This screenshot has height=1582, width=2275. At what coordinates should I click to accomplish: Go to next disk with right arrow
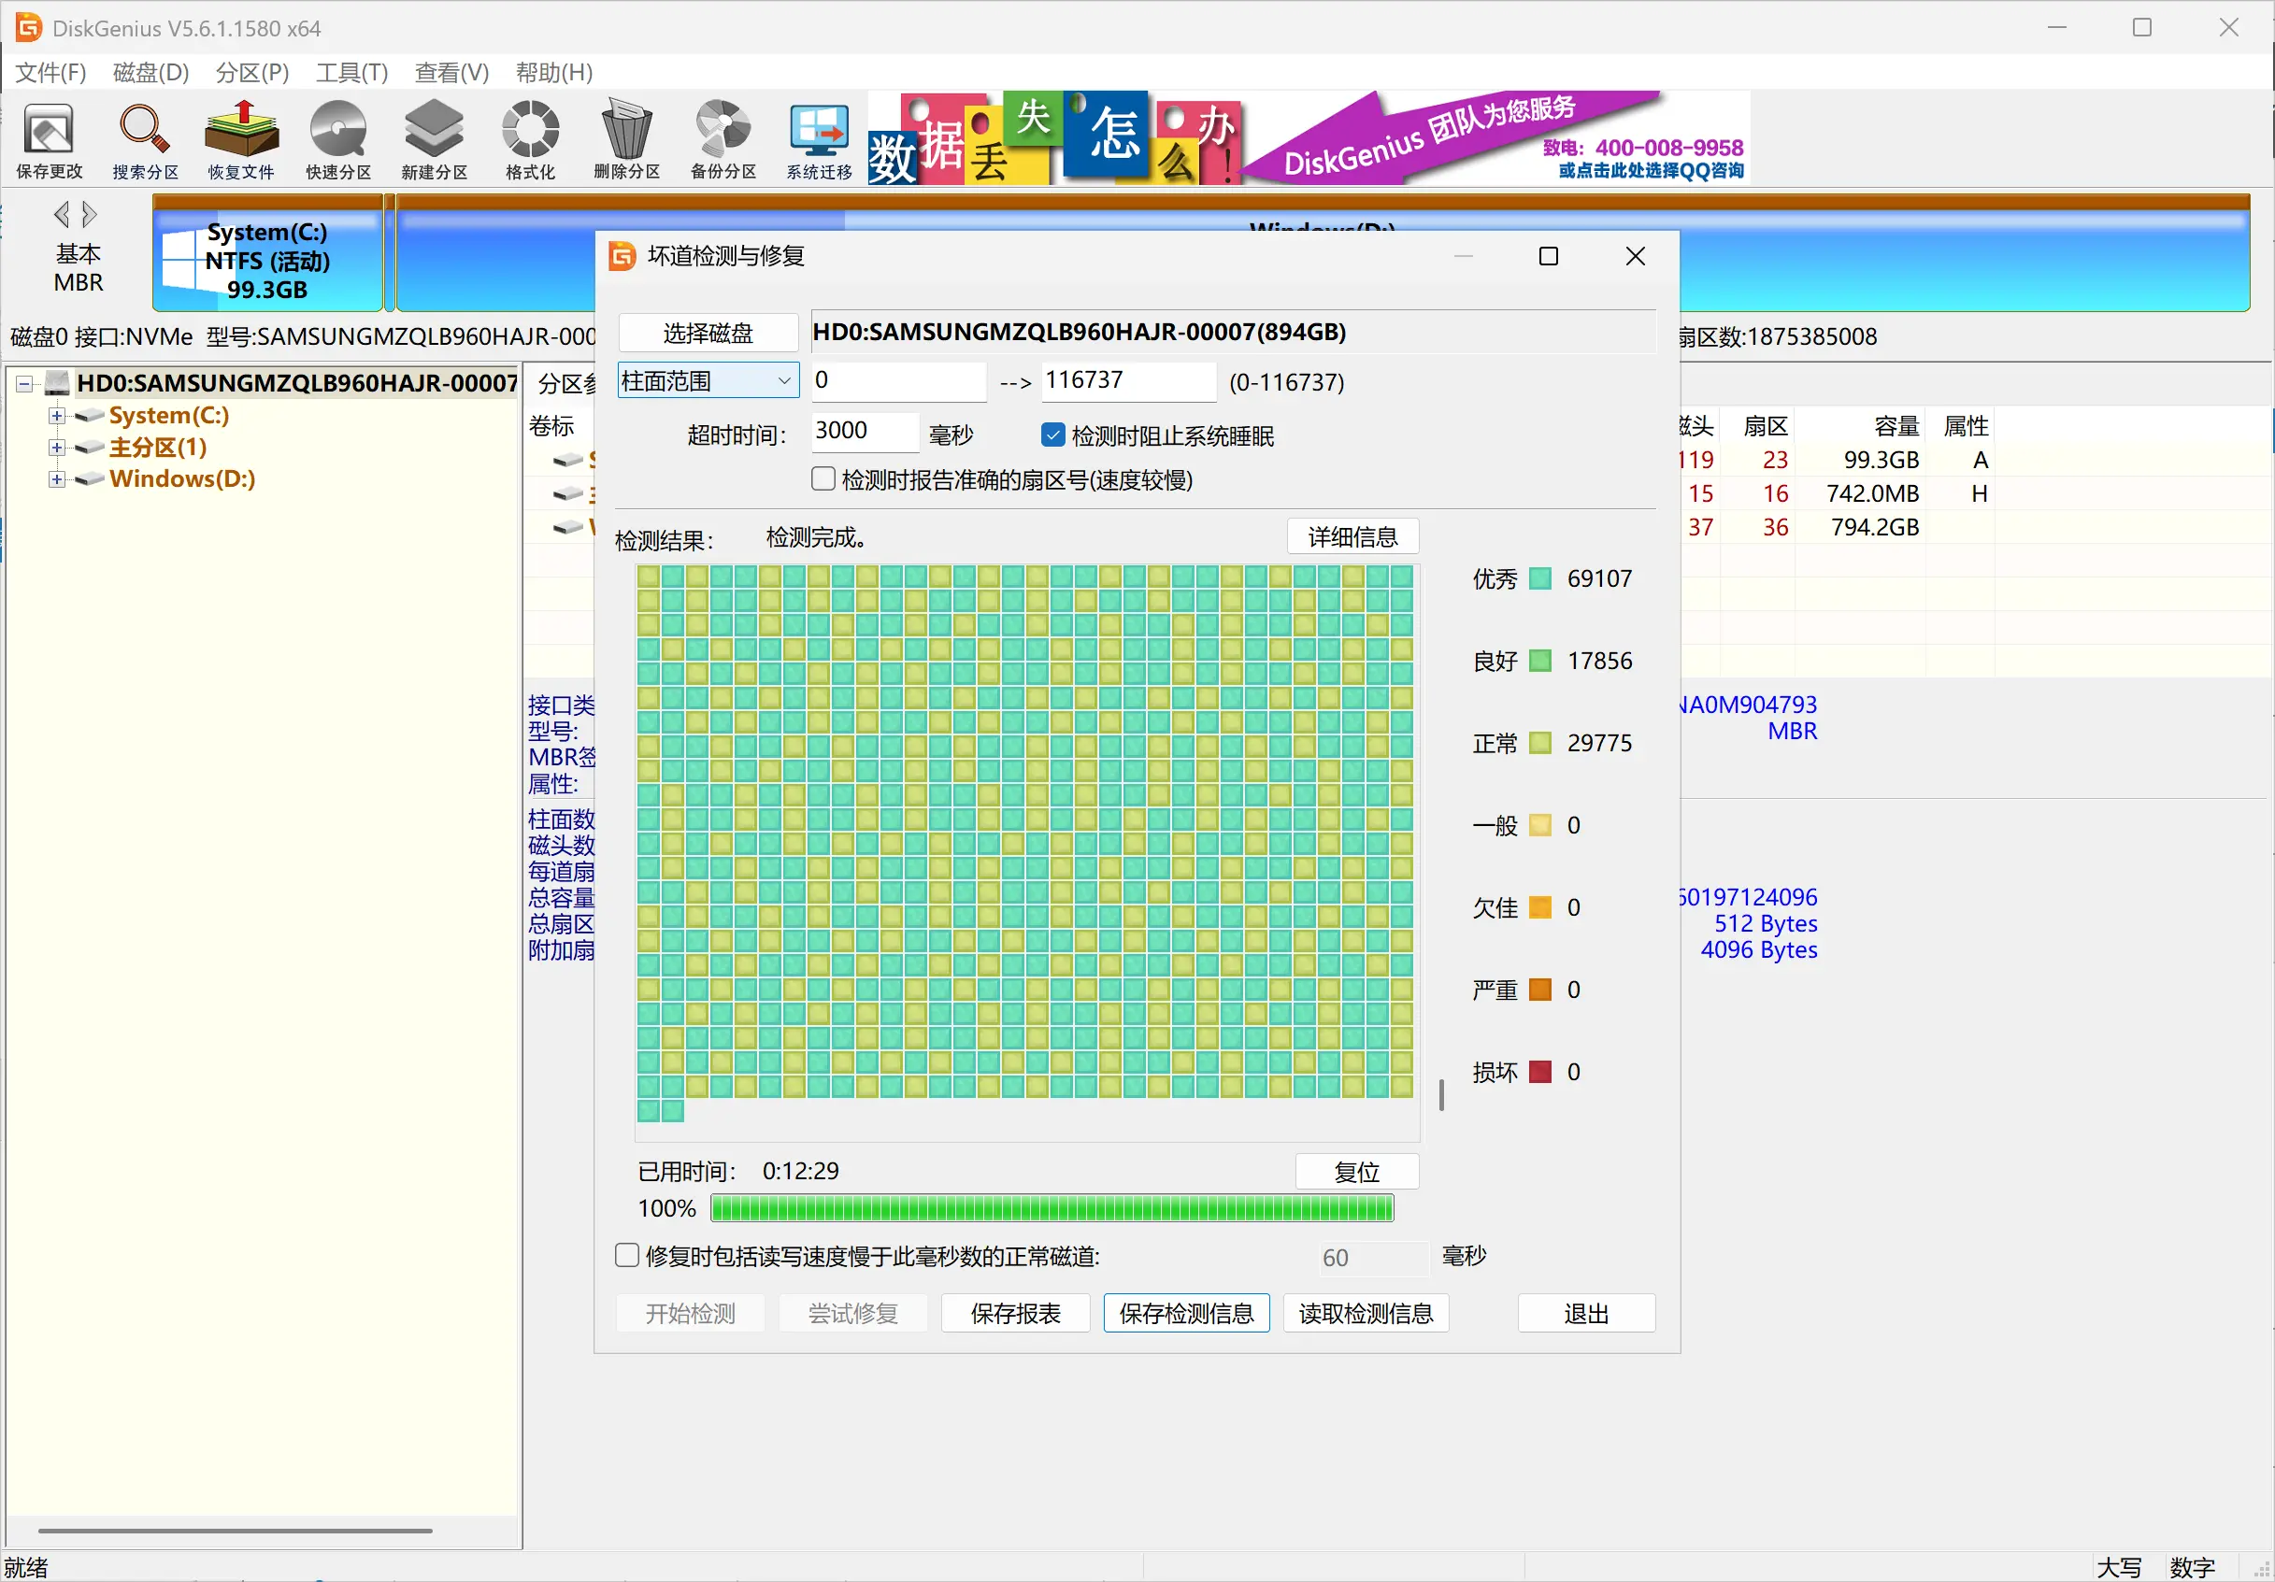click(89, 214)
